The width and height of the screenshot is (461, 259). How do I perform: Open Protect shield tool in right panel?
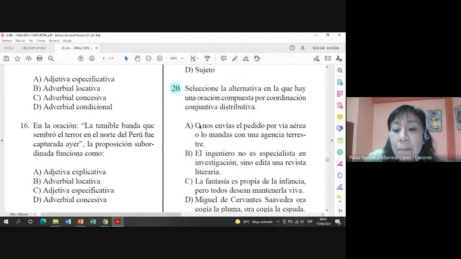pos(340,175)
